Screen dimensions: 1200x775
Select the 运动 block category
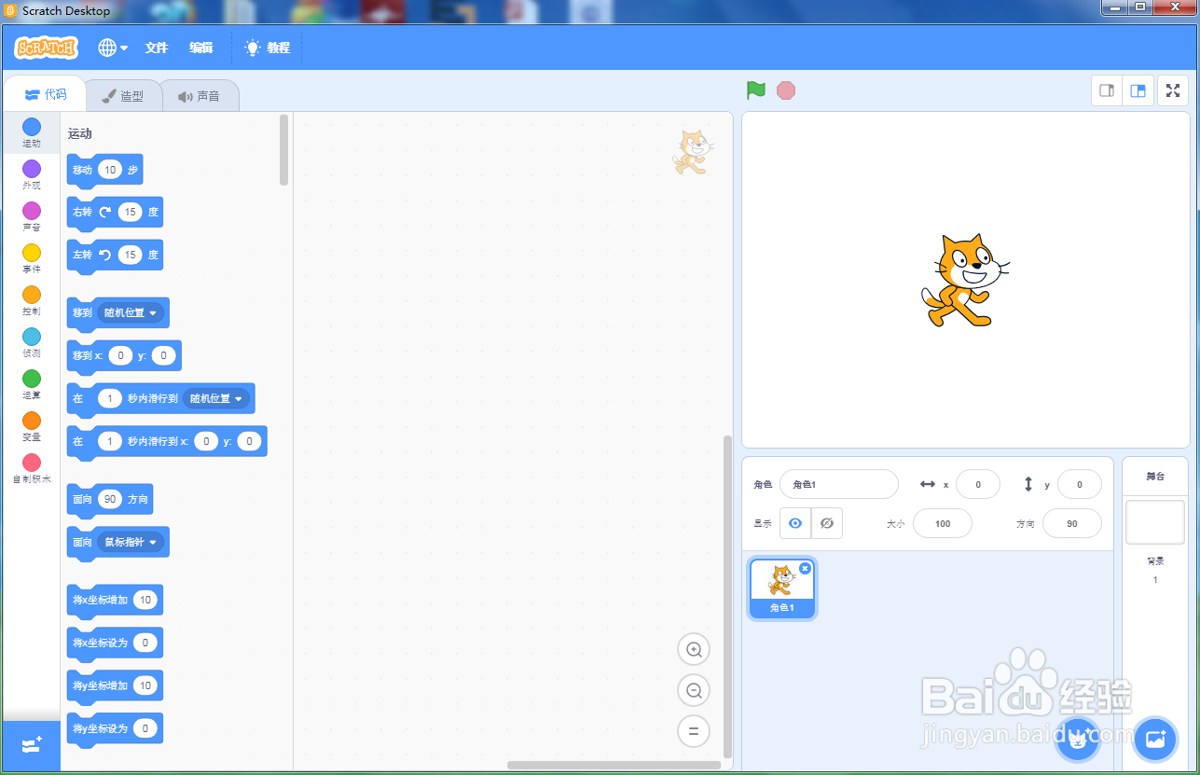click(32, 133)
